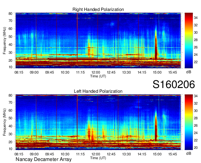The height and width of the screenshot is (163, 201).
Task: Click the 60 MHz tick of Right Handed plot
Action: coord(10,29)
